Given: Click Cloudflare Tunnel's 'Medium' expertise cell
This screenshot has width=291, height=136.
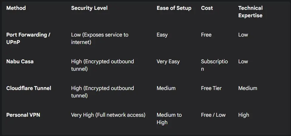Looking at the screenshot, I should pyautogui.click(x=248, y=88).
